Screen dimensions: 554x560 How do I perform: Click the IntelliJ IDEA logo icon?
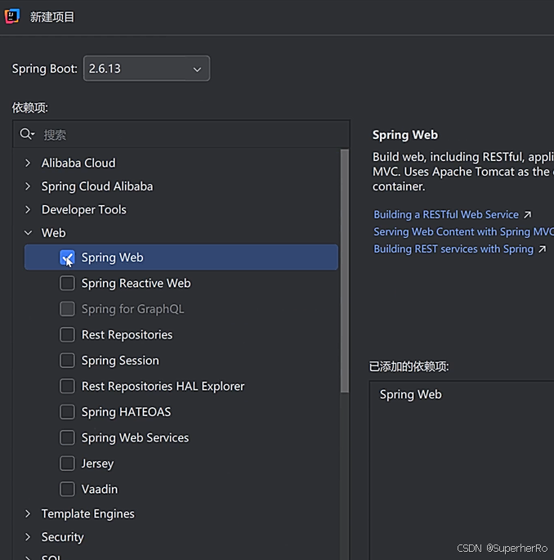(x=12, y=16)
